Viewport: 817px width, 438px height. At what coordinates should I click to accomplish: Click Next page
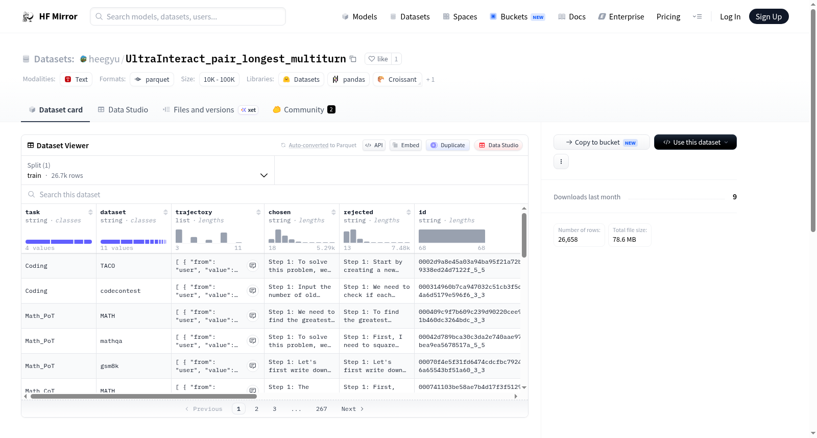[x=352, y=409]
